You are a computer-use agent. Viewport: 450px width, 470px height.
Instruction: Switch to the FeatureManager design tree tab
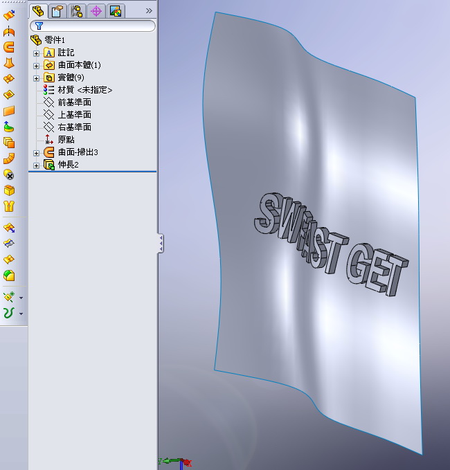(x=38, y=11)
